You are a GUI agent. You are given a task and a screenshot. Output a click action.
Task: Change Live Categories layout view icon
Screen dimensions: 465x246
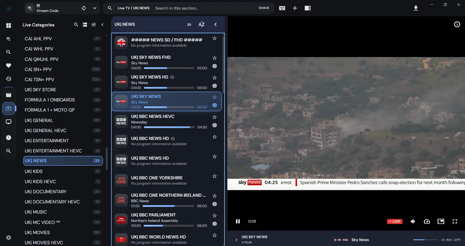[x=85, y=25]
